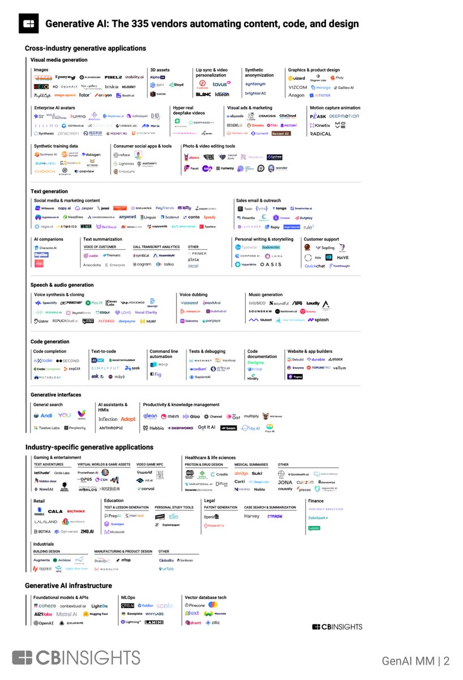Select the ZMO.AI logo in Retail
463x680 pixels.
87,531
